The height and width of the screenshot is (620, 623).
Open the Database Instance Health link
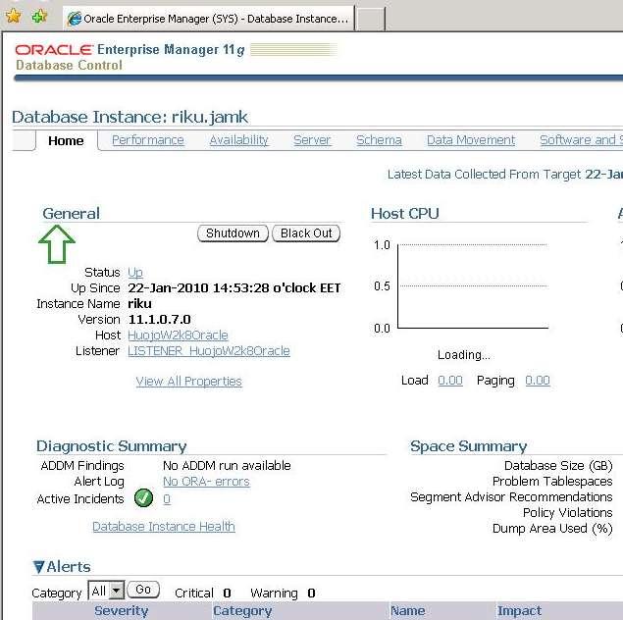click(164, 526)
